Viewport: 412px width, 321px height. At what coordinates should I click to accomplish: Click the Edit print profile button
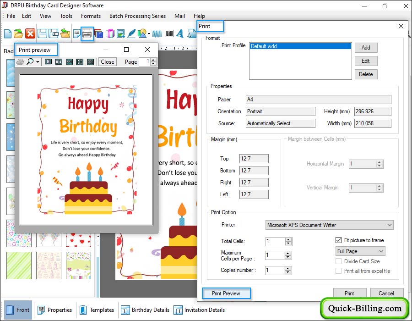(366, 61)
